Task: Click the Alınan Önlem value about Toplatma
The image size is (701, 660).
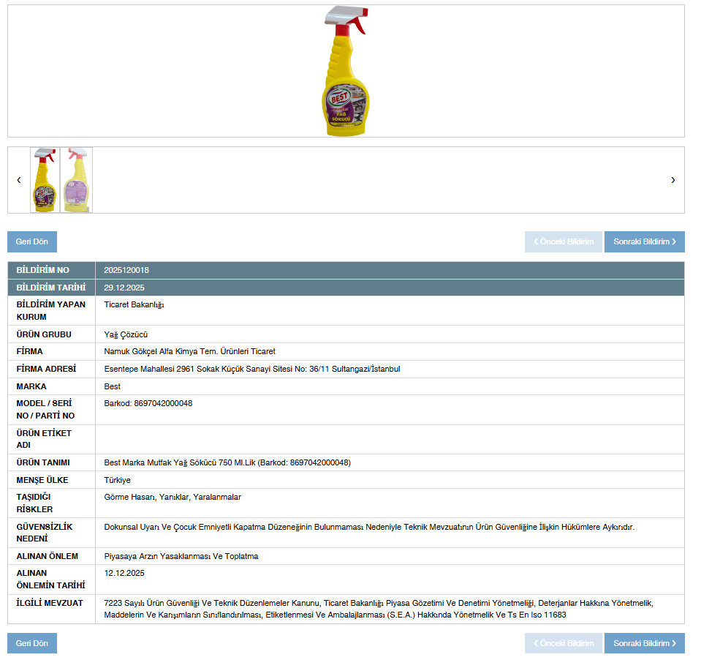Action: click(x=181, y=556)
